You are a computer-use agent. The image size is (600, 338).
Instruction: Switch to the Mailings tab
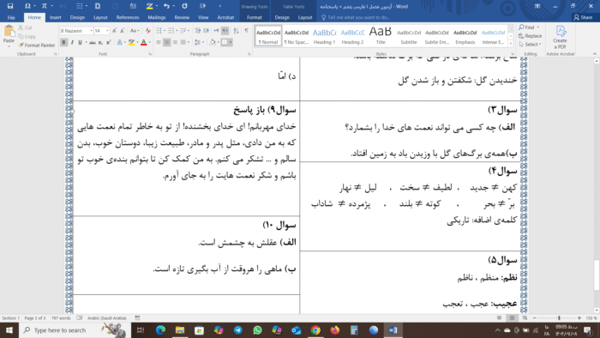157,18
